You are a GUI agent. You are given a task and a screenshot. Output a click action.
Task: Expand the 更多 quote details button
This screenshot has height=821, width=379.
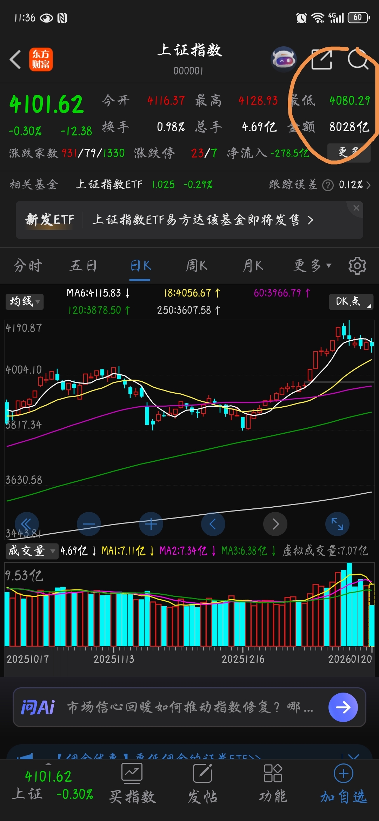[349, 153]
